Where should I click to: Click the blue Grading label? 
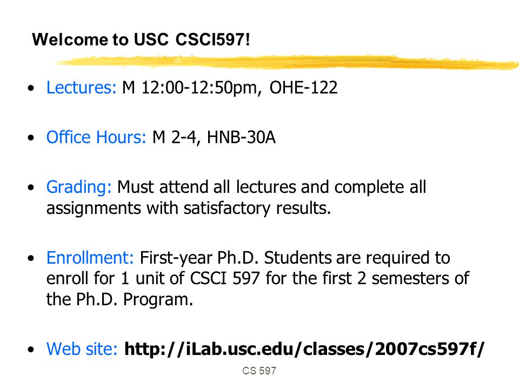tap(79, 187)
